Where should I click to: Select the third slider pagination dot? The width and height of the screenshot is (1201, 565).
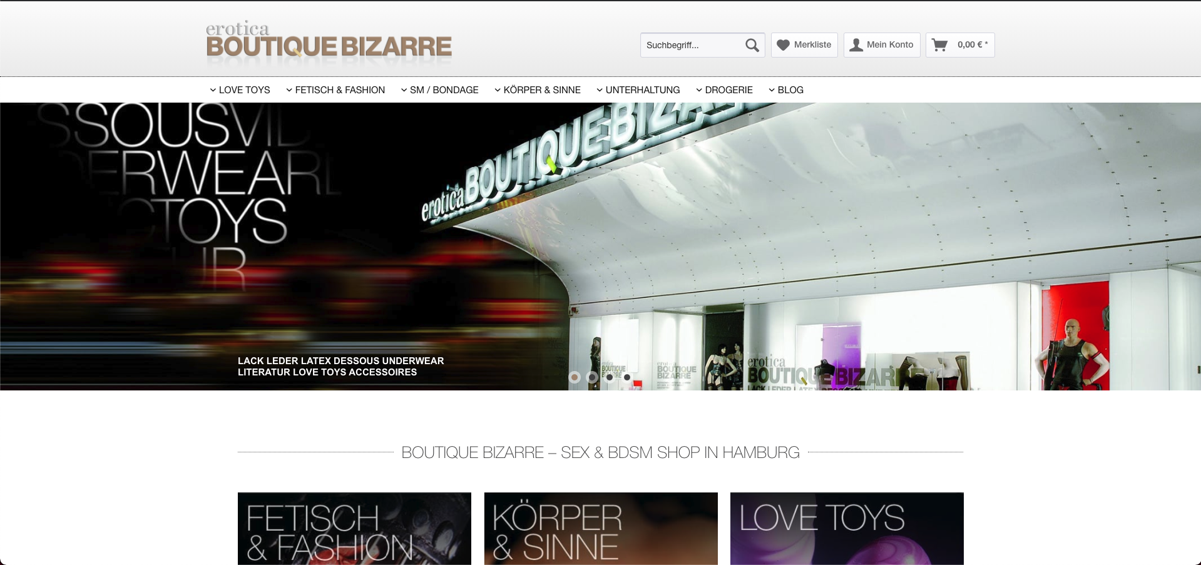pyautogui.click(x=610, y=377)
